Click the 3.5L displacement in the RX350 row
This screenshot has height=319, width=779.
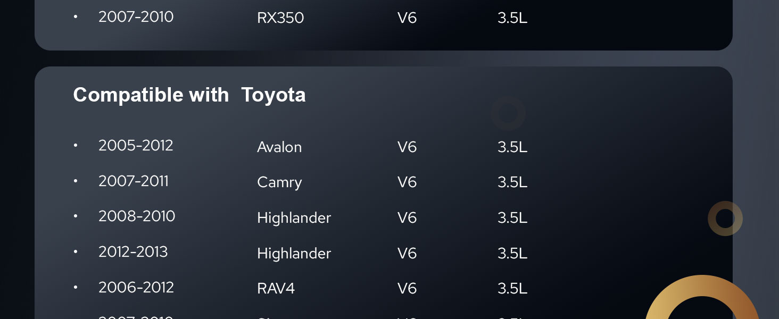click(512, 18)
